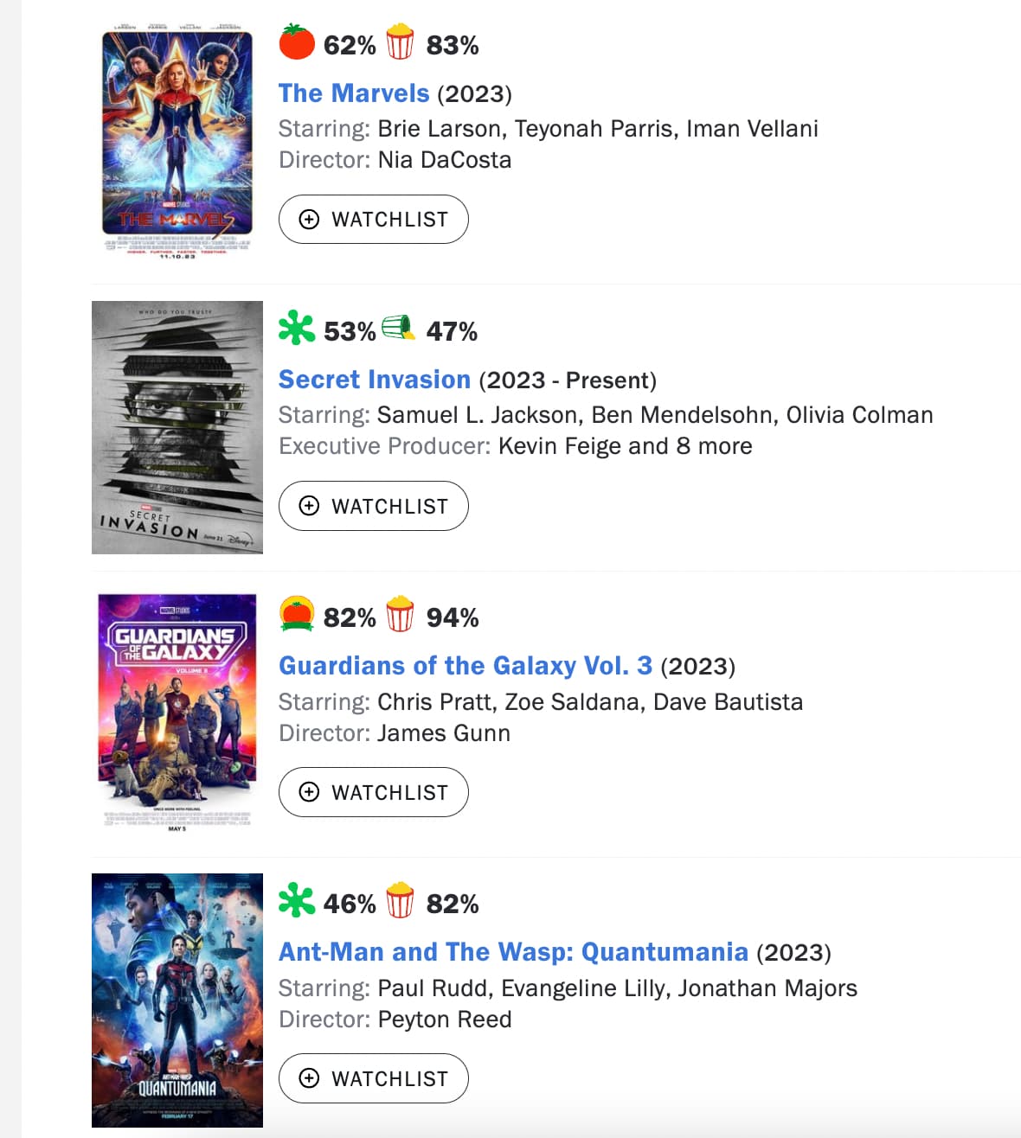Click the Quantumania poster thumbnail
The image size is (1021, 1138).
(177, 1001)
